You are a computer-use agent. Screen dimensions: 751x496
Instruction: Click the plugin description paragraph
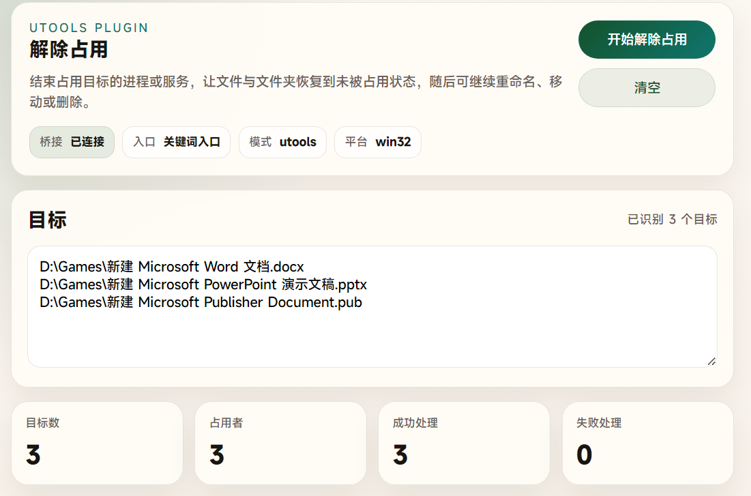pyautogui.click(x=296, y=91)
